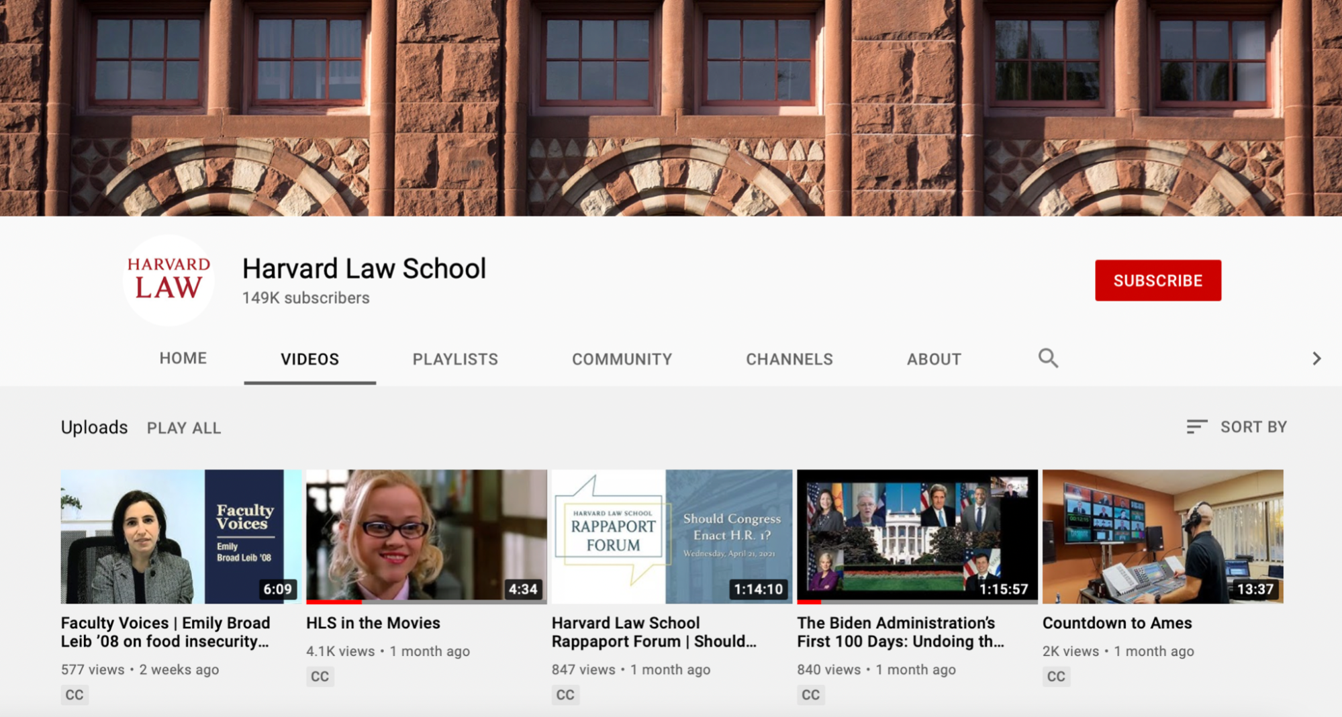Image resolution: width=1342 pixels, height=717 pixels.
Task: Select the Harvard Law channel avatar
Action: tap(169, 279)
